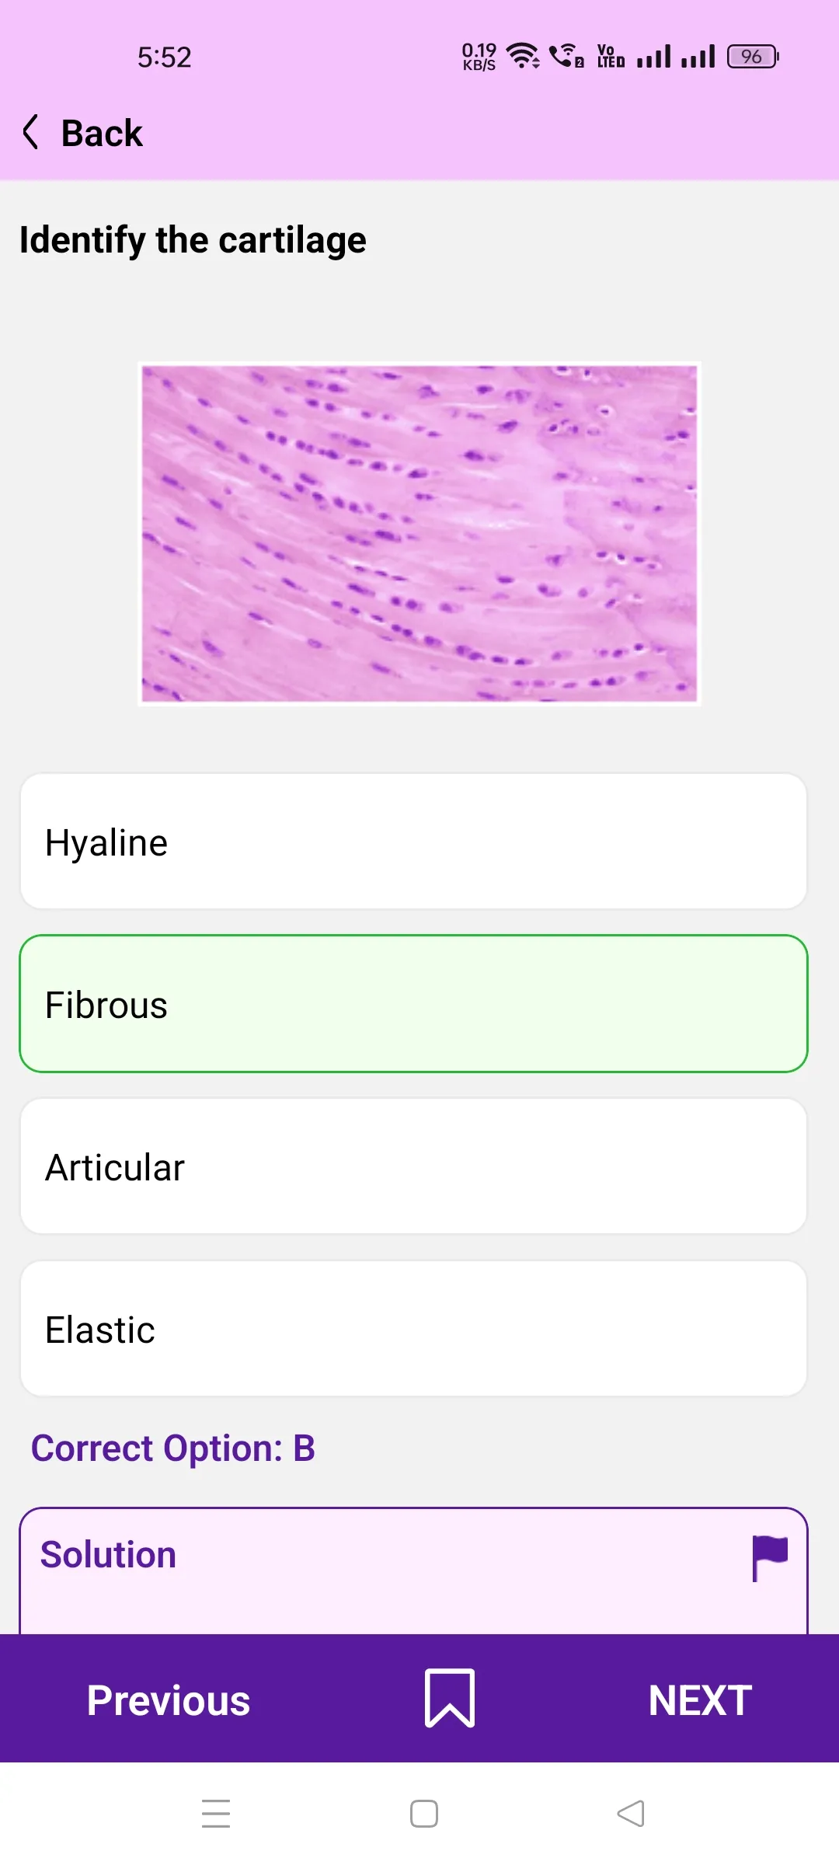839x1865 pixels.
Task: Tap the battery indicator in status bar
Action: 752,57
